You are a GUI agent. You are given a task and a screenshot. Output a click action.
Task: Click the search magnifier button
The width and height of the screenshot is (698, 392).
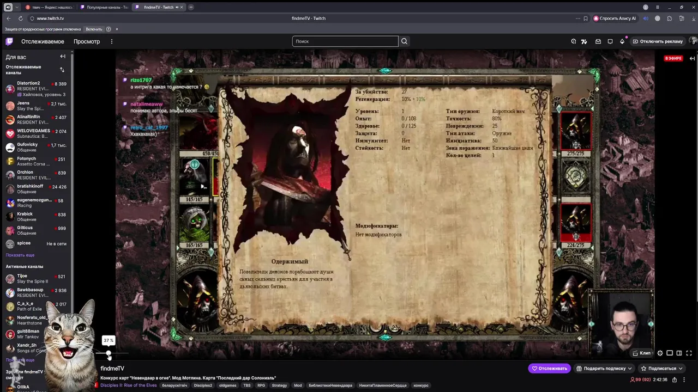(x=404, y=41)
